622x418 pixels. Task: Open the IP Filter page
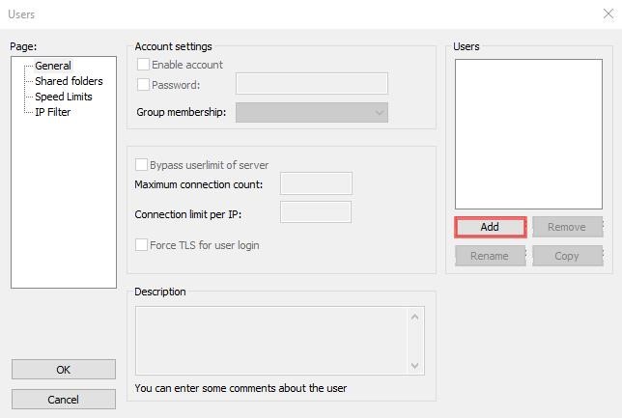pos(52,112)
